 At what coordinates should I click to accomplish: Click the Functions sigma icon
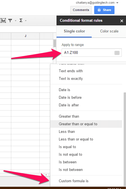[21, 20]
